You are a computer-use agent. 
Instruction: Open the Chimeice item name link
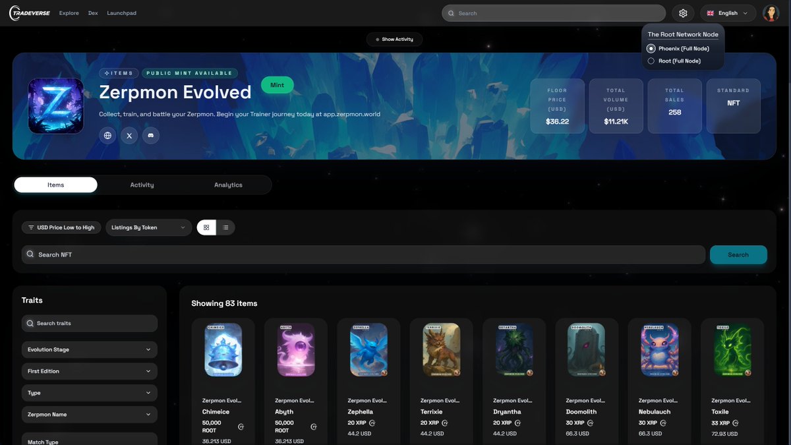(215, 412)
